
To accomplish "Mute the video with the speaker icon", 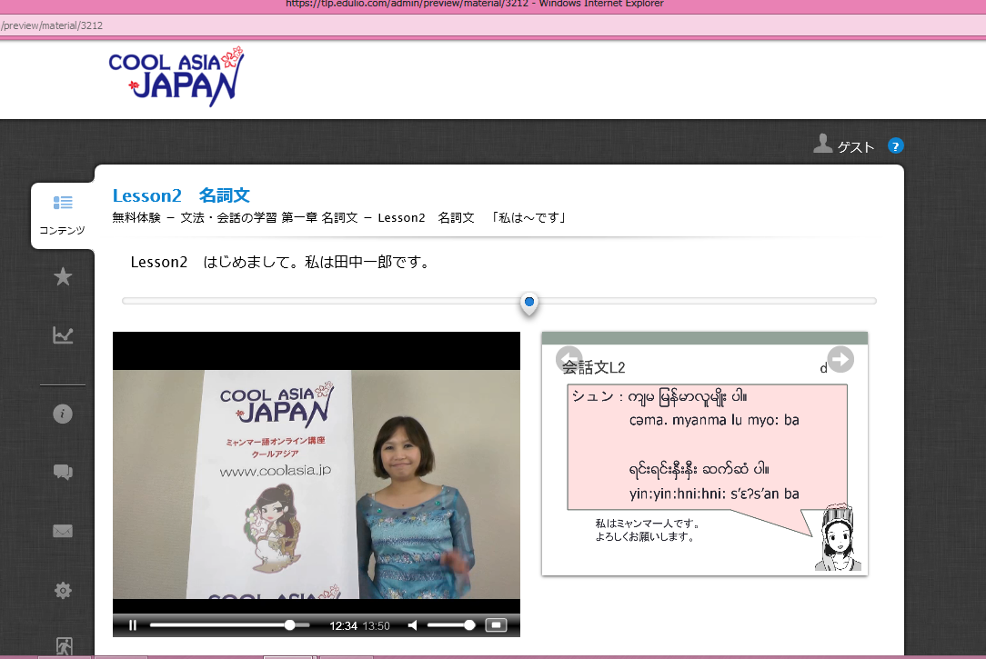I will coord(413,625).
